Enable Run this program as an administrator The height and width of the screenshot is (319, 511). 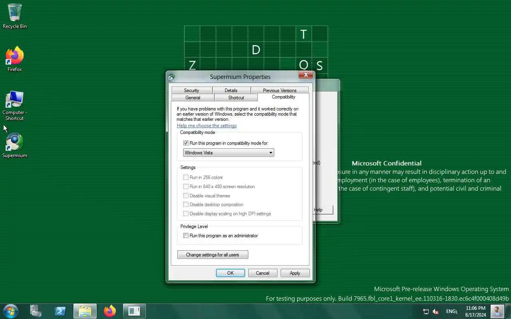[x=186, y=236]
